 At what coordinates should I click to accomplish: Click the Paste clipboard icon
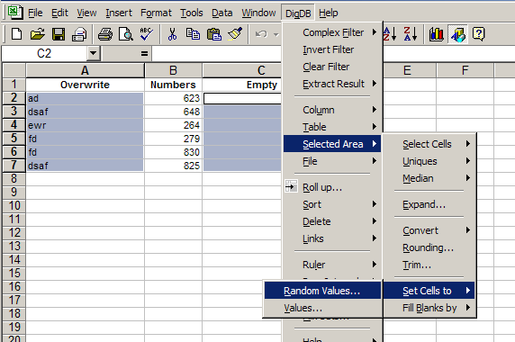click(x=213, y=34)
